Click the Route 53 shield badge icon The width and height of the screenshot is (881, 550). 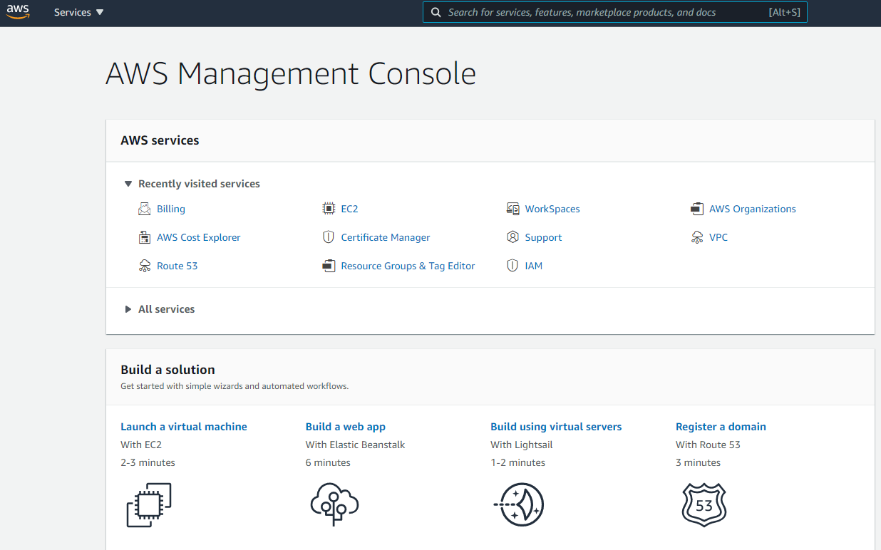tap(704, 504)
